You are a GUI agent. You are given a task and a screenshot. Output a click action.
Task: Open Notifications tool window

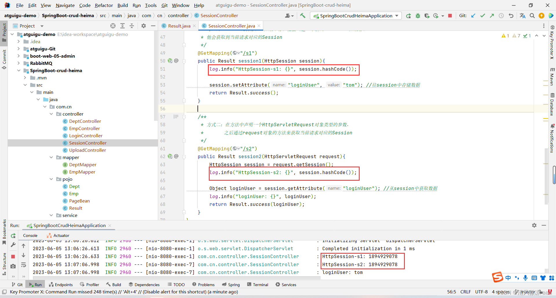tap(552, 138)
